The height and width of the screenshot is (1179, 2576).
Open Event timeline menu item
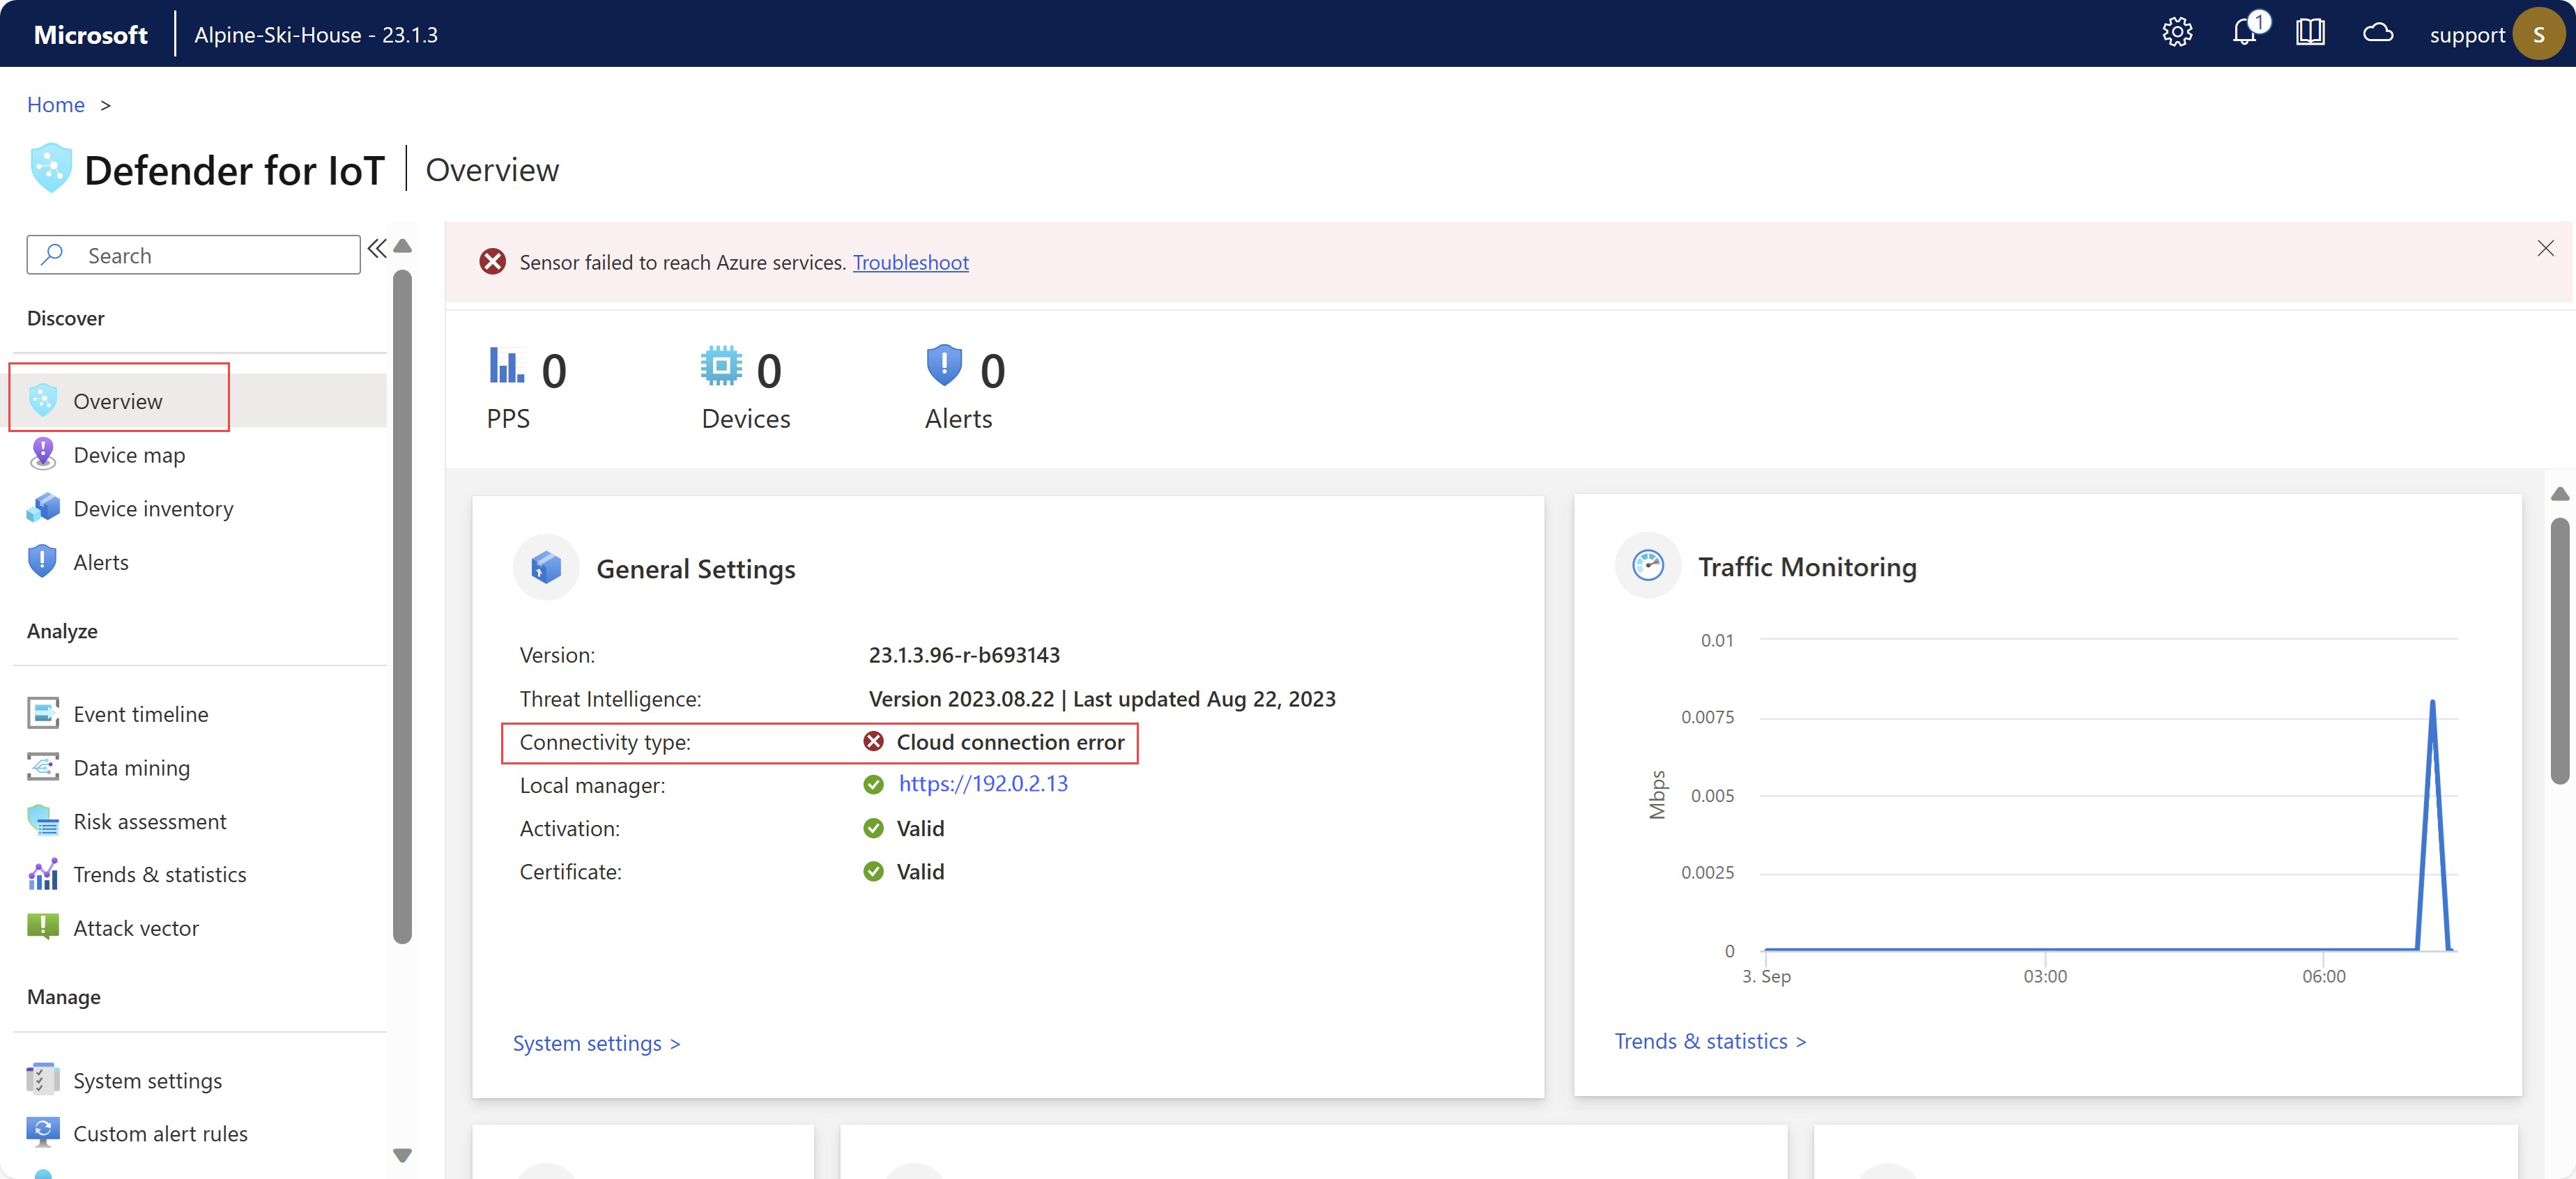pos(140,714)
